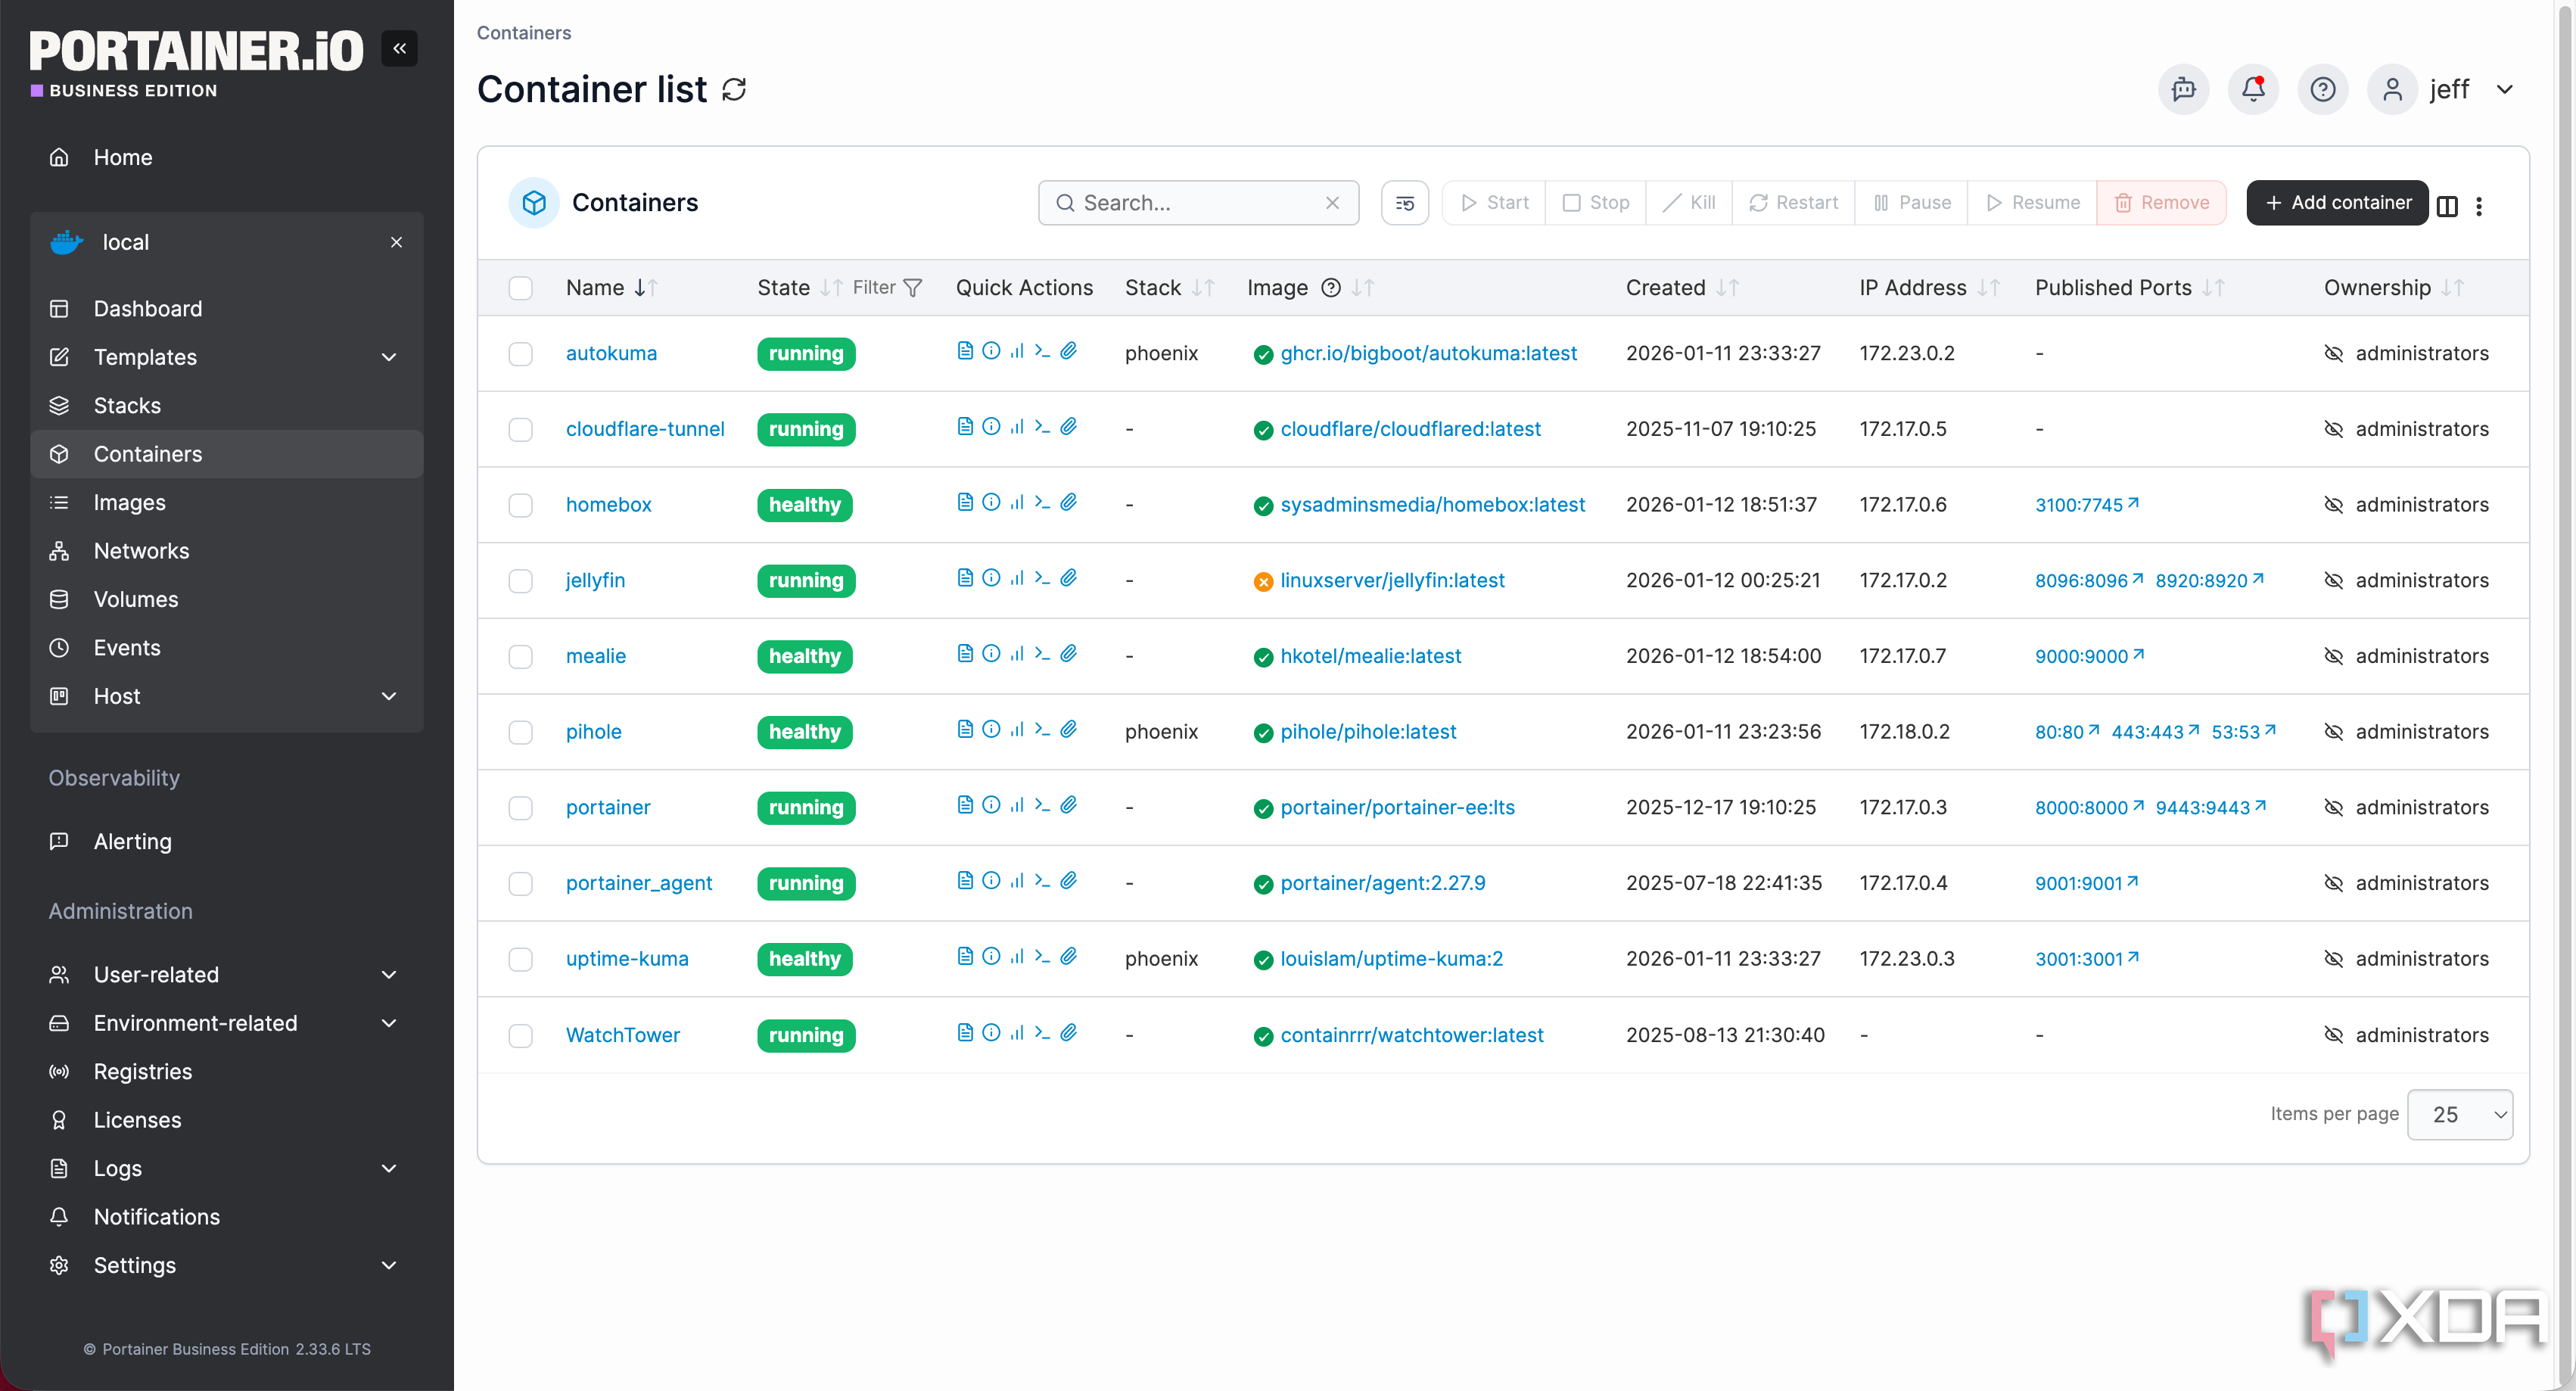The height and width of the screenshot is (1391, 2576).
Task: Check the uptime-kuma row checkbox
Action: [x=520, y=959]
